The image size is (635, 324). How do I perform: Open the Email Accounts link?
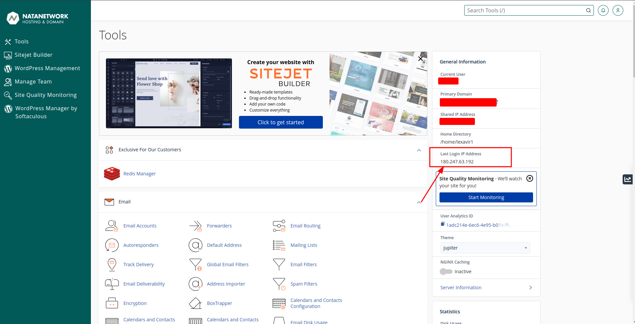coord(140,226)
